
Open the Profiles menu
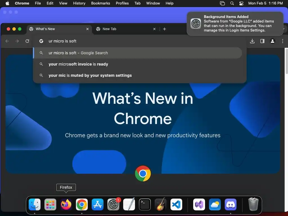122,3
